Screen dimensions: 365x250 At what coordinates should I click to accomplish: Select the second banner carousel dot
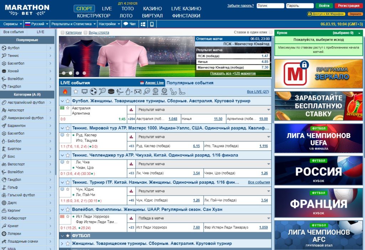71,73
